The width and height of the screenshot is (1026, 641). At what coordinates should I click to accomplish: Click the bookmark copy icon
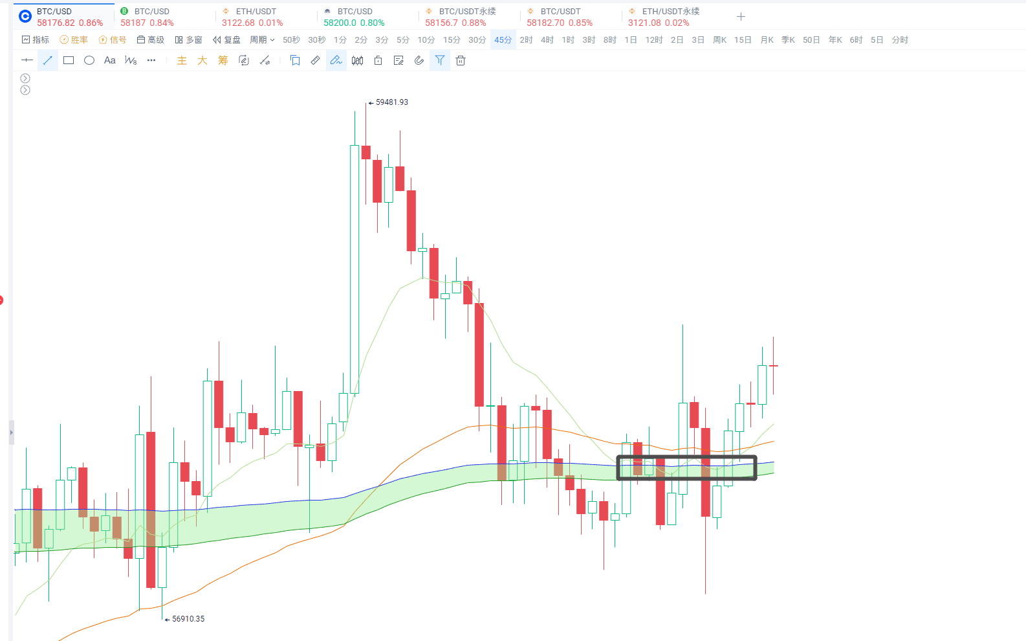click(x=295, y=60)
